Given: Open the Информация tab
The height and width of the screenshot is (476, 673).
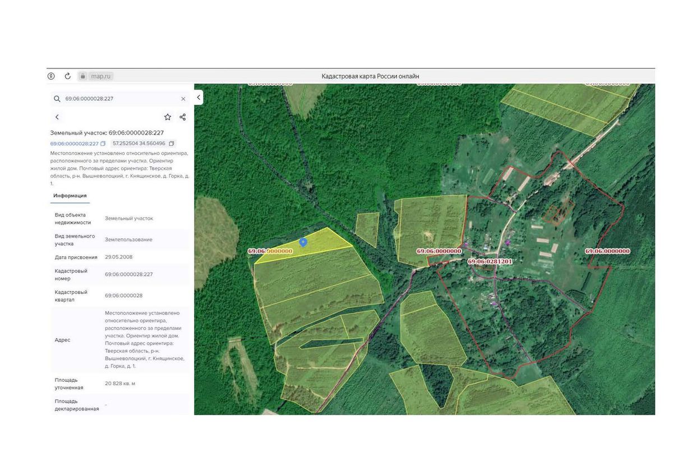Looking at the screenshot, I should (x=70, y=196).
